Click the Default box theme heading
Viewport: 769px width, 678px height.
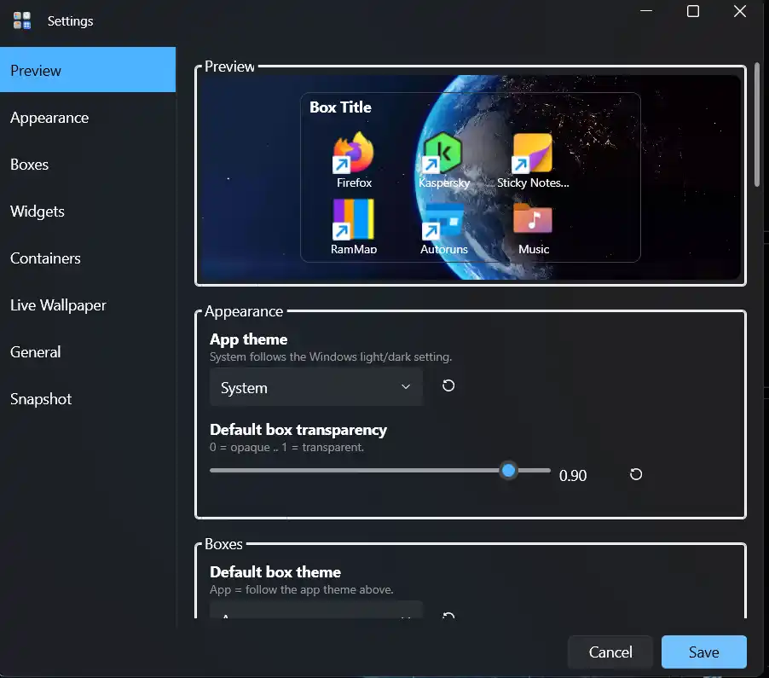coord(275,572)
